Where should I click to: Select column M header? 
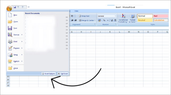click(129, 32)
